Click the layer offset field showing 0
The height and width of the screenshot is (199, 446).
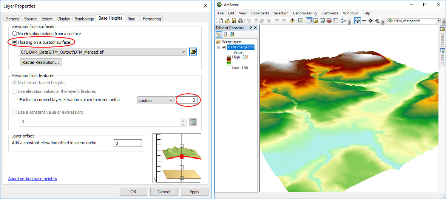(128, 143)
